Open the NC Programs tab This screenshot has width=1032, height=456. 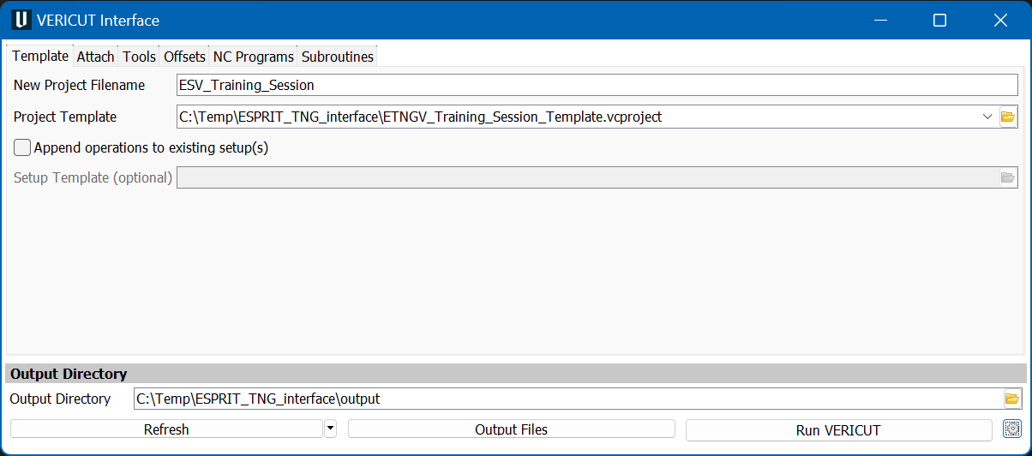[x=254, y=57]
